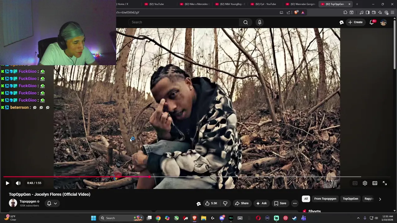Screen dimensions: 397x223
Task: Open a new browser tab
Action: (x=357, y=4)
